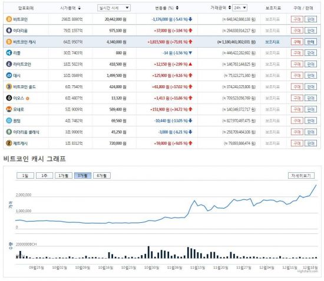Click the 자세히보기 details button

(x=301, y=175)
